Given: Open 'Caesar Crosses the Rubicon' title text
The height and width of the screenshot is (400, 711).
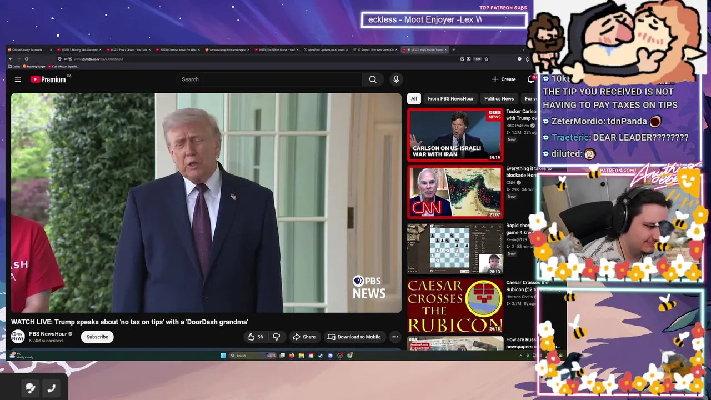Looking at the screenshot, I should (527, 286).
